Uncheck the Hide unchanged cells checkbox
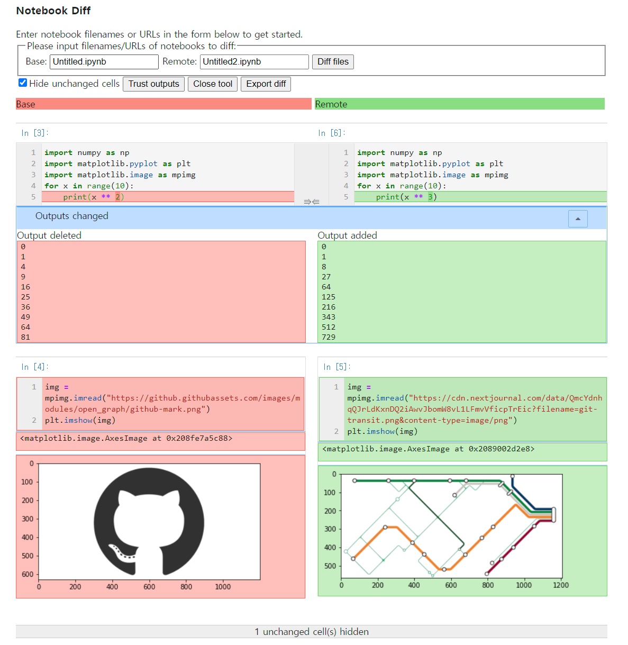 [22, 82]
